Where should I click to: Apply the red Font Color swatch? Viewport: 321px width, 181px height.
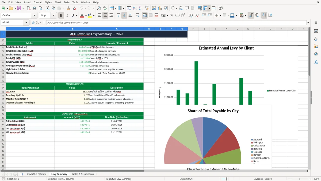[x=82, y=16]
